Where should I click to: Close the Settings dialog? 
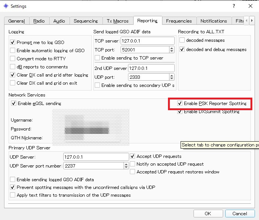tap(250, 6)
